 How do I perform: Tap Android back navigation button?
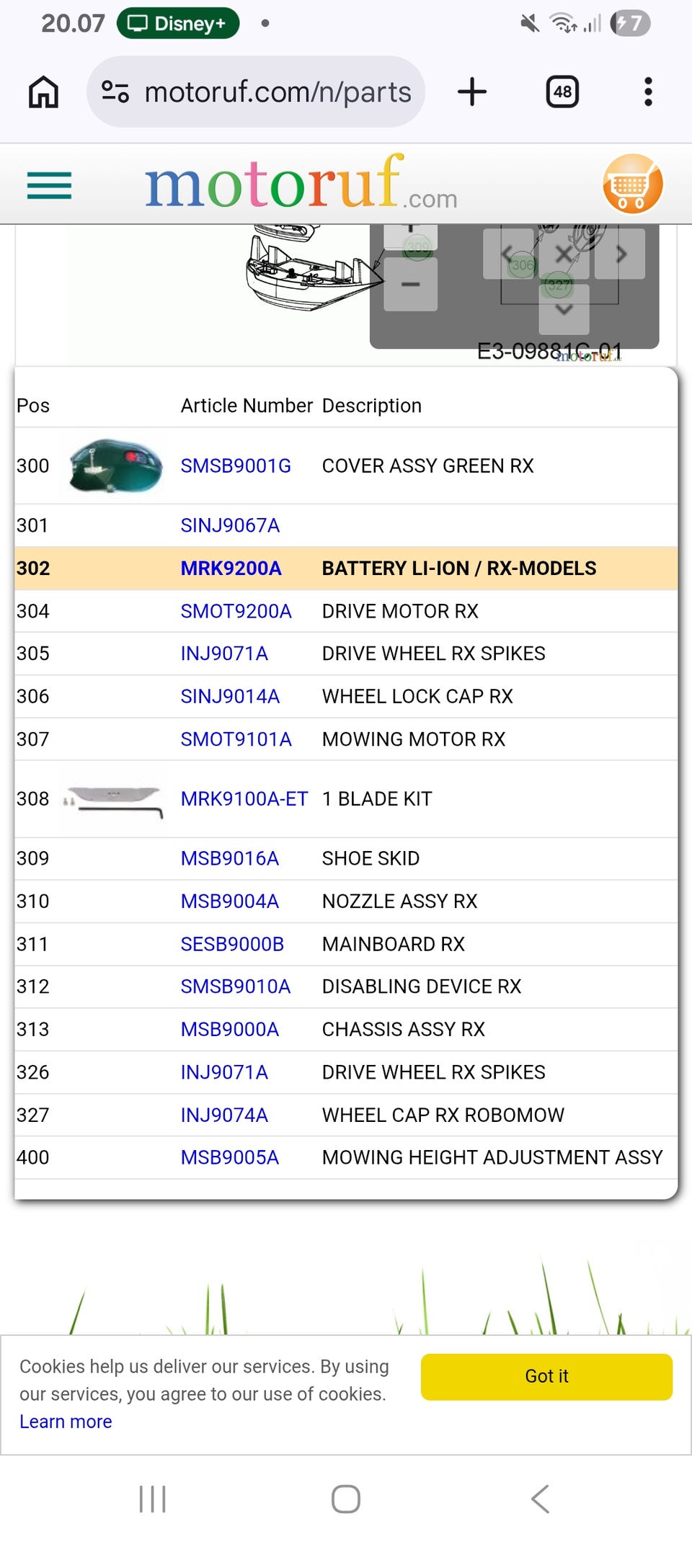pyautogui.click(x=540, y=1499)
